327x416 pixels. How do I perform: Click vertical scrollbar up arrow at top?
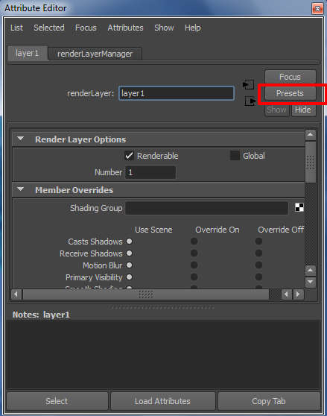pos(311,135)
